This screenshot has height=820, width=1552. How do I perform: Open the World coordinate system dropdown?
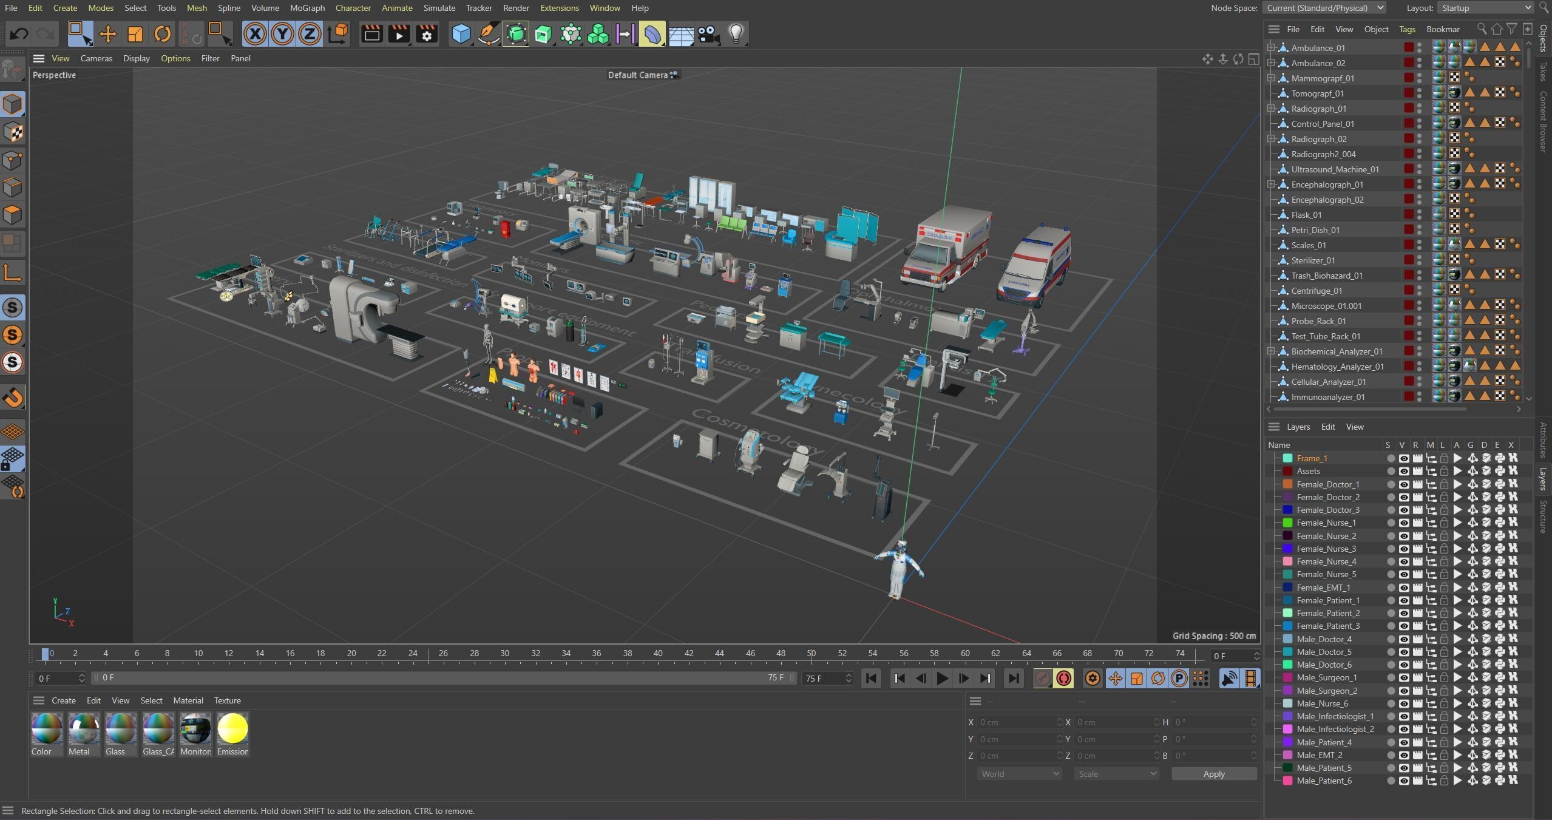(1019, 774)
